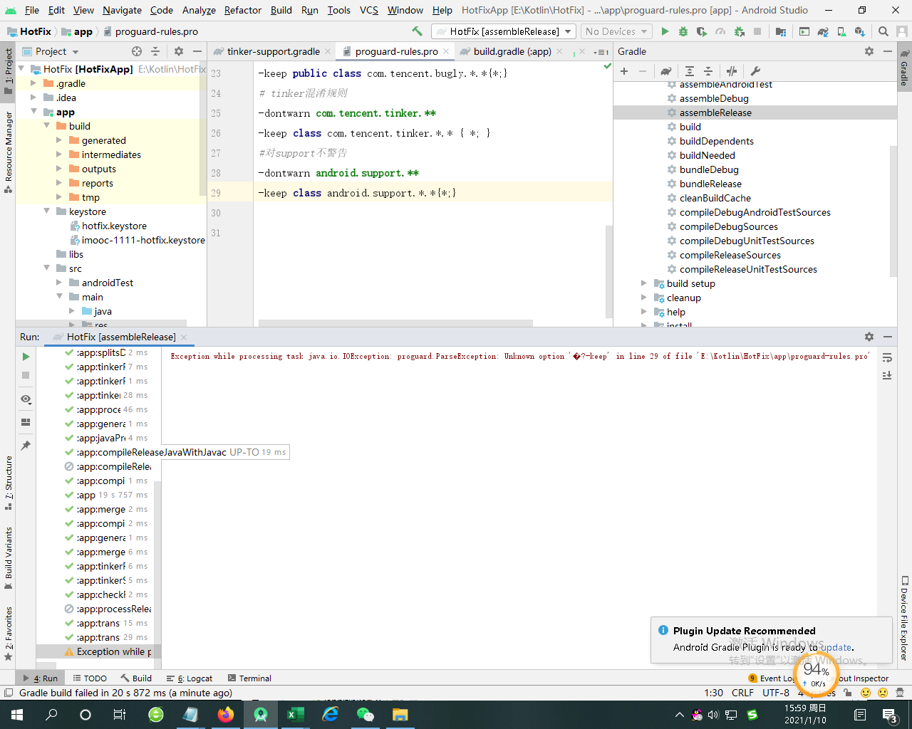Open Run panel gear settings
The height and width of the screenshot is (729, 912).
coord(869,337)
